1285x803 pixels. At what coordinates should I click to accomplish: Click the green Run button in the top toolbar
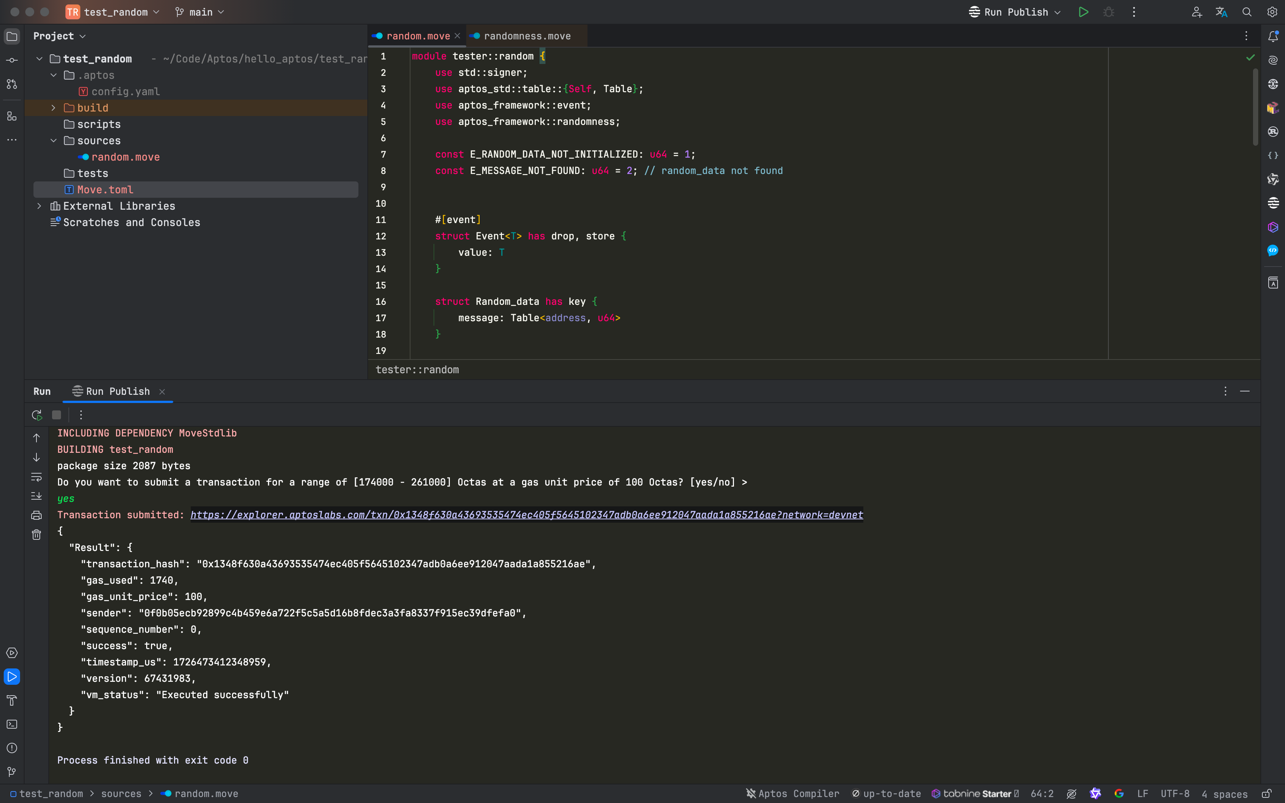[x=1083, y=12]
